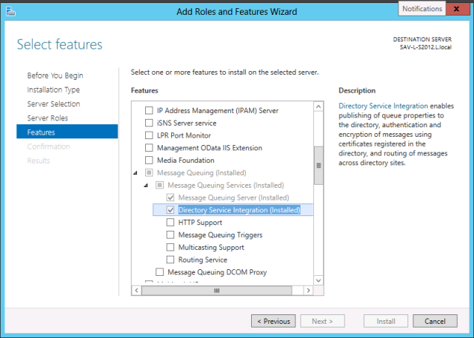The height and width of the screenshot is (338, 474).
Task: Close the Add Roles and Features Wizard
Action: (456, 9)
